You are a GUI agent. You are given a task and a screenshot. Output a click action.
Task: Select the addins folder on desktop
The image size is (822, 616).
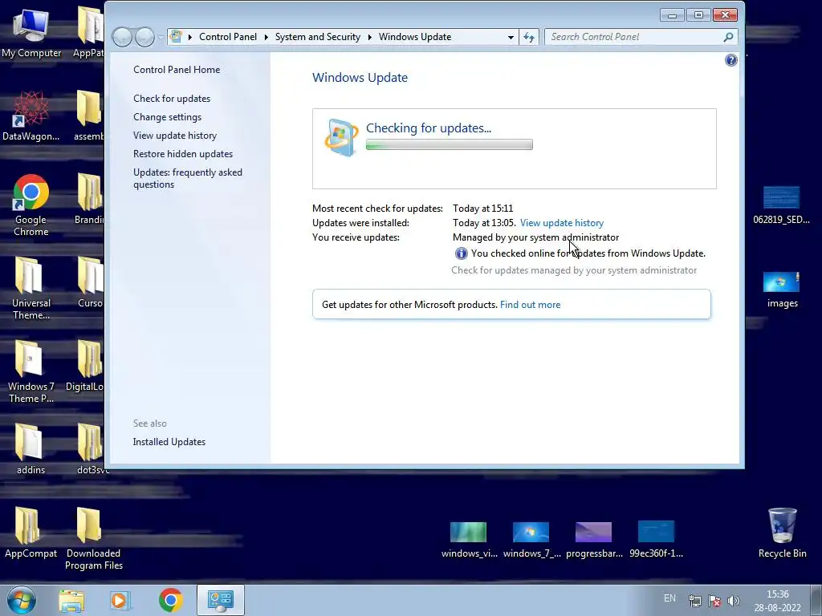[31, 449]
